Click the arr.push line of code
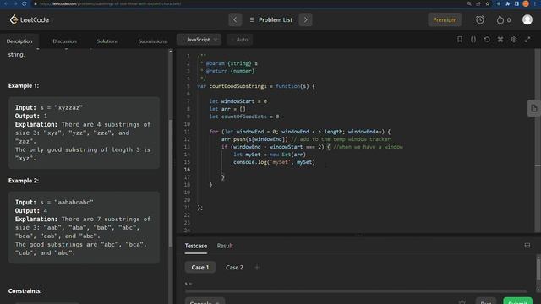 (x=306, y=139)
